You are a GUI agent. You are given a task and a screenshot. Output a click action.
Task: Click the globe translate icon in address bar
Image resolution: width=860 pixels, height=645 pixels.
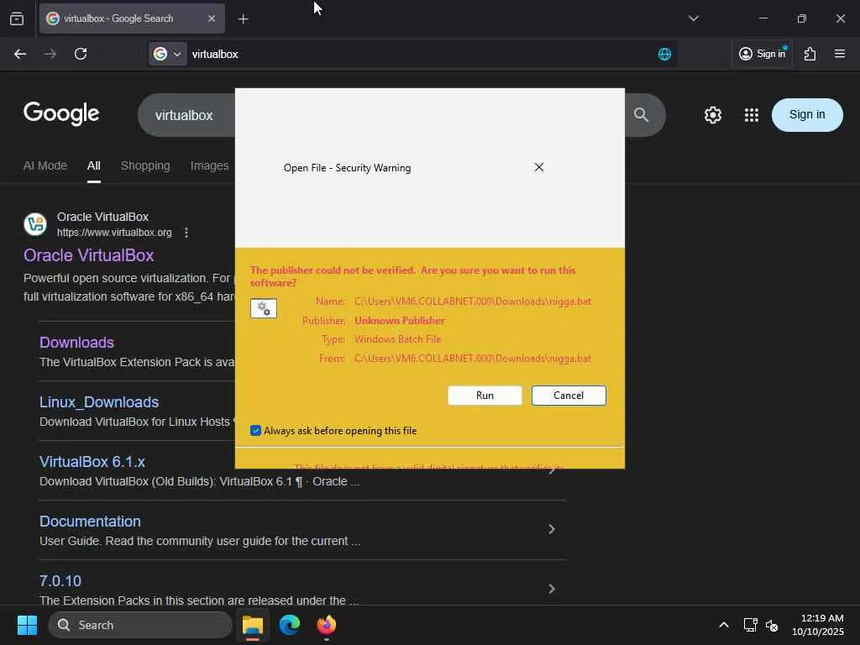(x=664, y=54)
